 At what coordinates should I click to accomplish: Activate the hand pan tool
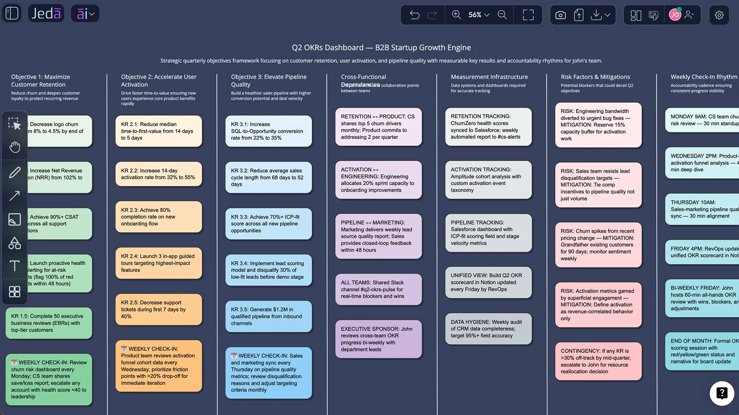click(x=15, y=147)
